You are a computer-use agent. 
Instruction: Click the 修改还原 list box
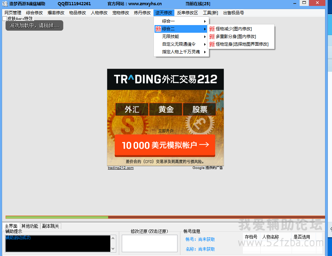150,243
